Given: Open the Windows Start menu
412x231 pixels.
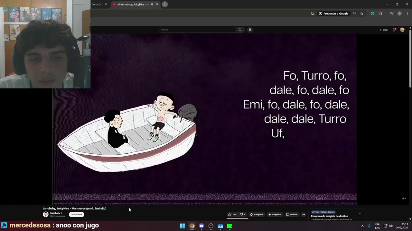Looking at the screenshot, I should 183,226.
